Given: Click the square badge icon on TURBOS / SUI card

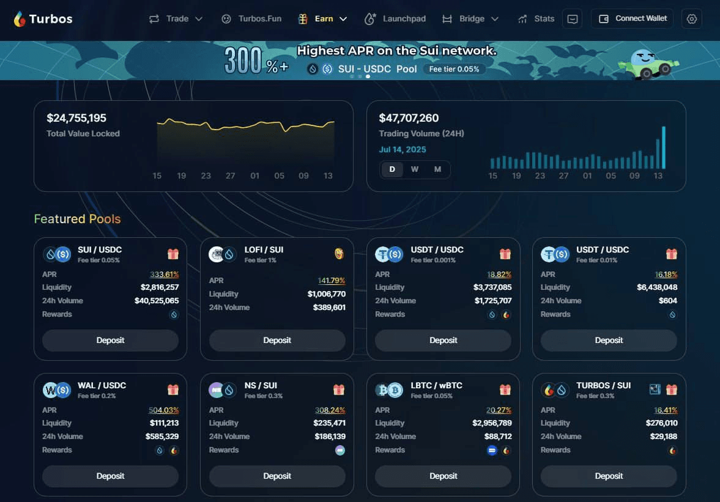Looking at the screenshot, I should (655, 389).
